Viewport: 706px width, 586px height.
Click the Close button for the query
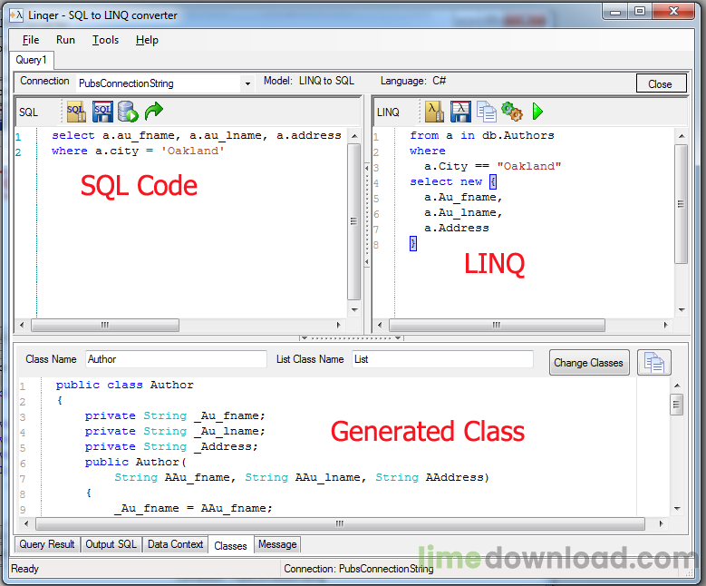coord(660,83)
